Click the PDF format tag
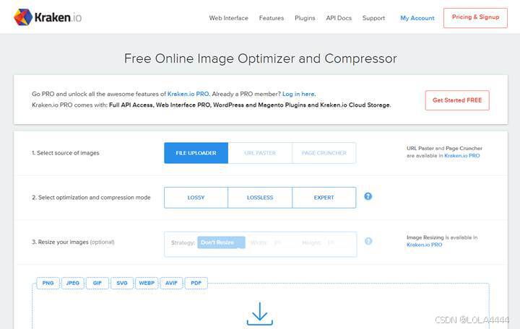520x329 pixels. (x=196, y=284)
